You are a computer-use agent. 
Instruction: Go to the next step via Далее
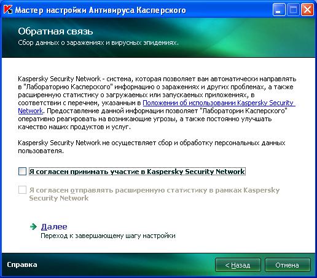(54, 226)
